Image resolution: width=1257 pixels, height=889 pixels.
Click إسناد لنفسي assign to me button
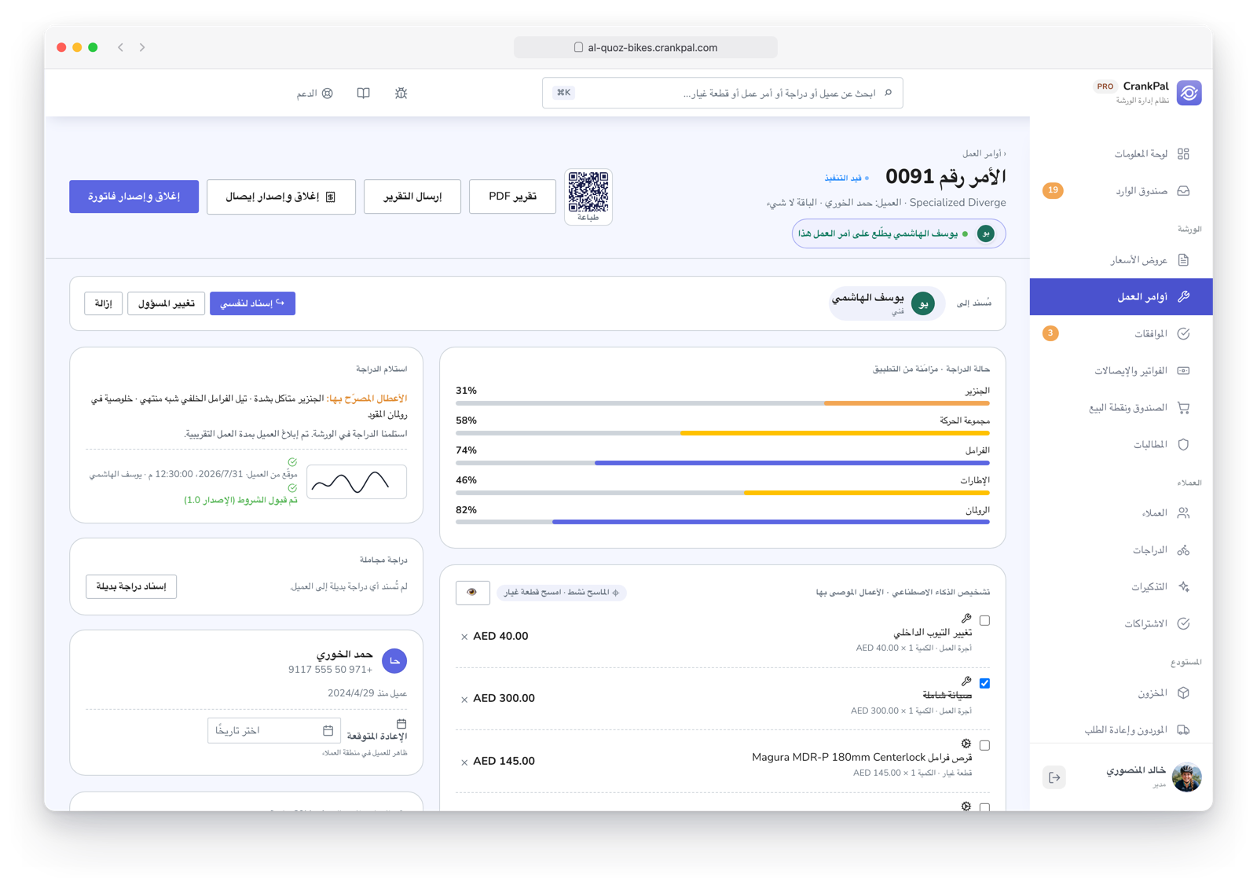pyautogui.click(x=252, y=303)
